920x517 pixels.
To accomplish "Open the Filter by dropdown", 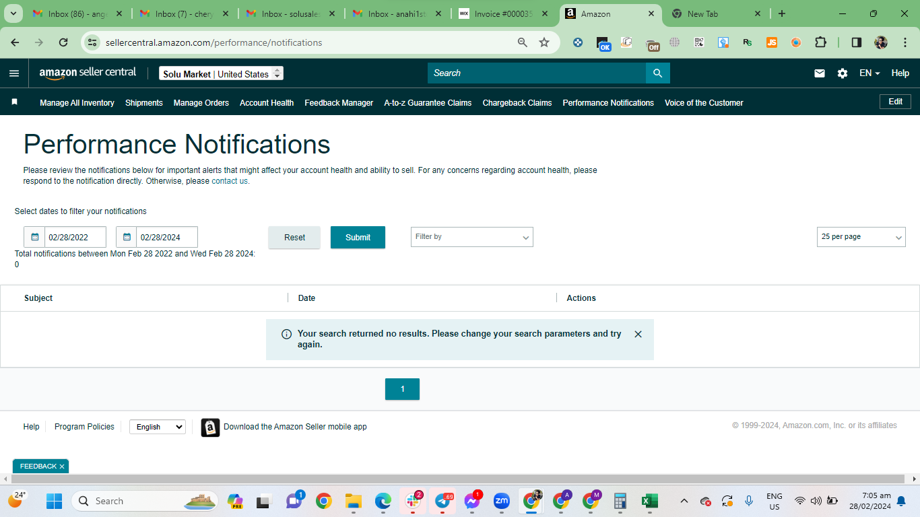I will coord(472,237).
